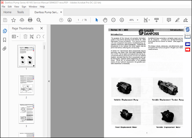Click the 'Introduction' heading on the page
The width and height of the screenshot is (192, 138).
pyautogui.click(x=117, y=34)
